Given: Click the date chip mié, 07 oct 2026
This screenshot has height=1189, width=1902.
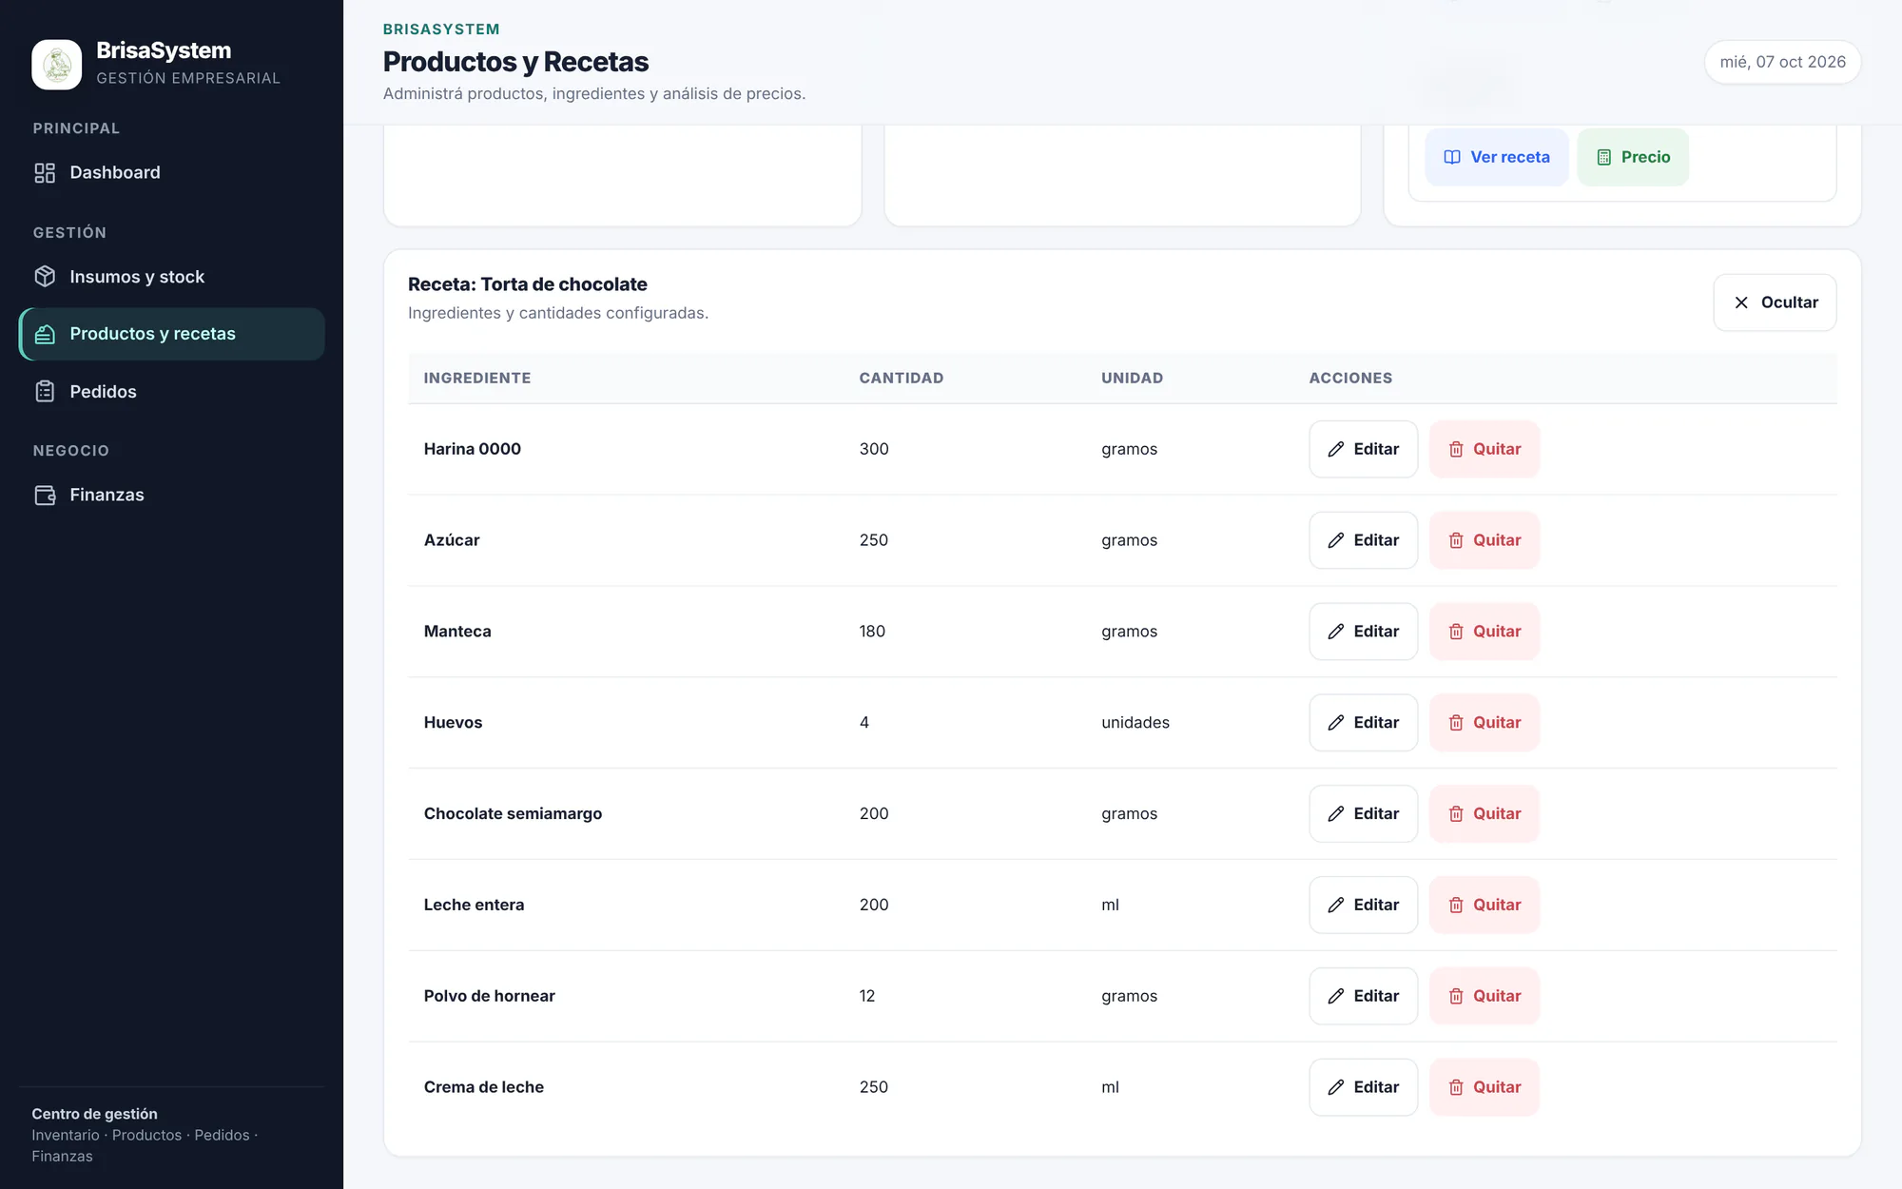Looking at the screenshot, I should pos(1782,62).
